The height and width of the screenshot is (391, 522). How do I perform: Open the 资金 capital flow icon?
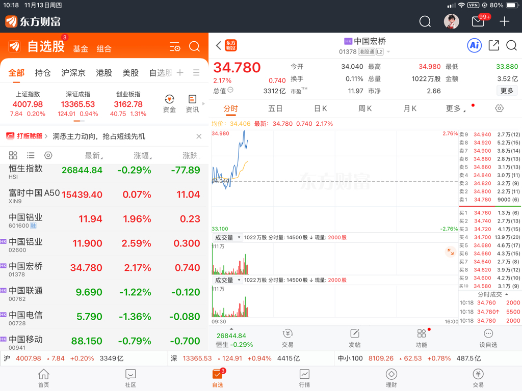coord(169,104)
